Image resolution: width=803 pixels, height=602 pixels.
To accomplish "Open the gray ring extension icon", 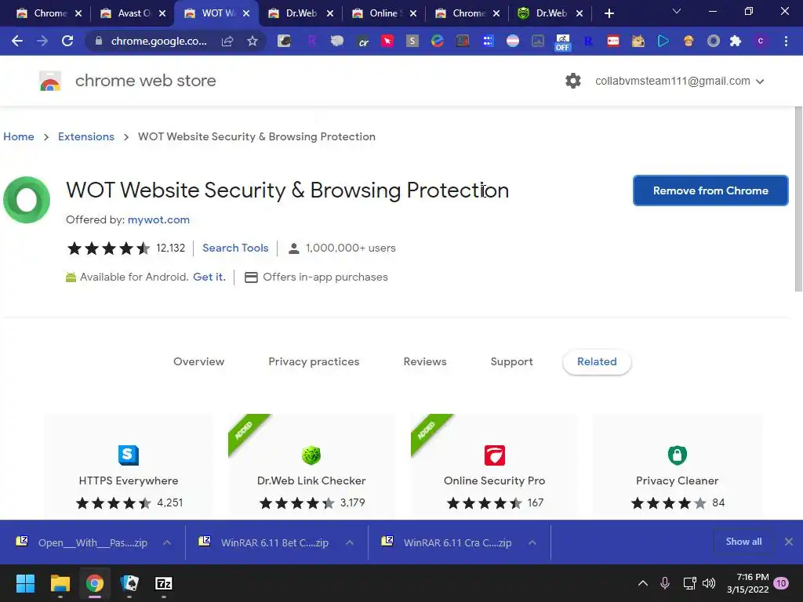I will pyautogui.click(x=714, y=41).
